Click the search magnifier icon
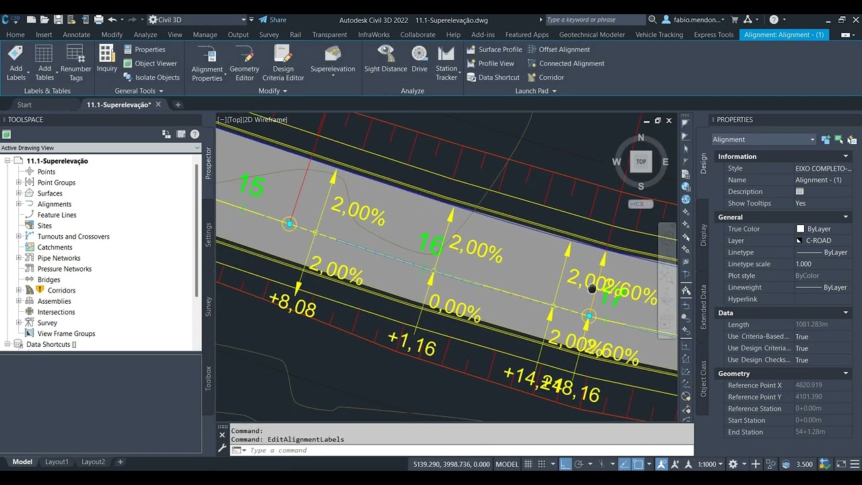Screen dimensions: 862x485 pyautogui.click(x=652, y=20)
